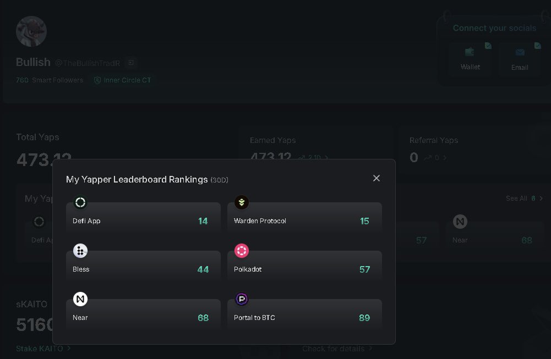Open the Polkadot ranking card in dialog
The height and width of the screenshot is (359, 551).
click(304, 266)
